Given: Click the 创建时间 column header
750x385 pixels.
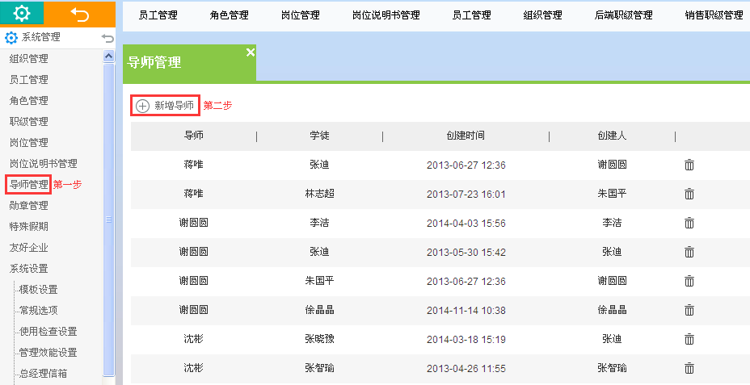Looking at the screenshot, I should 465,136.
